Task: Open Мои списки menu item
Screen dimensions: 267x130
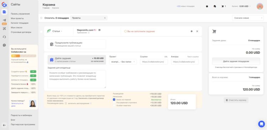Action: tap(16, 28)
